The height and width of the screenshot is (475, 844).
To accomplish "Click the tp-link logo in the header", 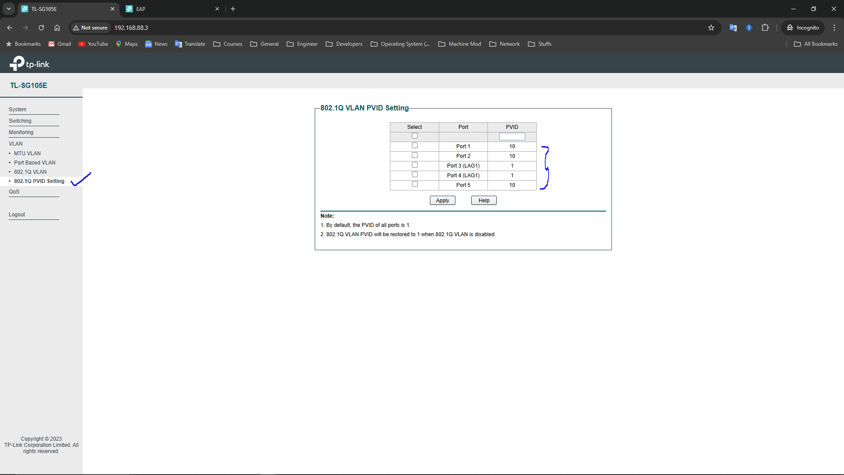I will coord(29,63).
